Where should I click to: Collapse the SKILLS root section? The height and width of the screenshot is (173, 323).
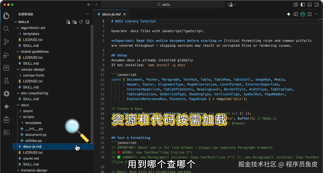(x=16, y=22)
